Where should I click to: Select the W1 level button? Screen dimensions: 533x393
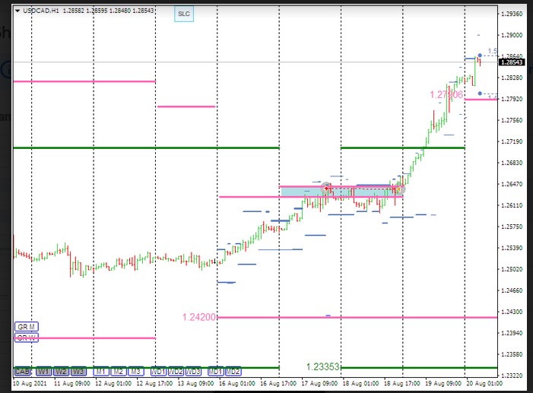coord(43,371)
